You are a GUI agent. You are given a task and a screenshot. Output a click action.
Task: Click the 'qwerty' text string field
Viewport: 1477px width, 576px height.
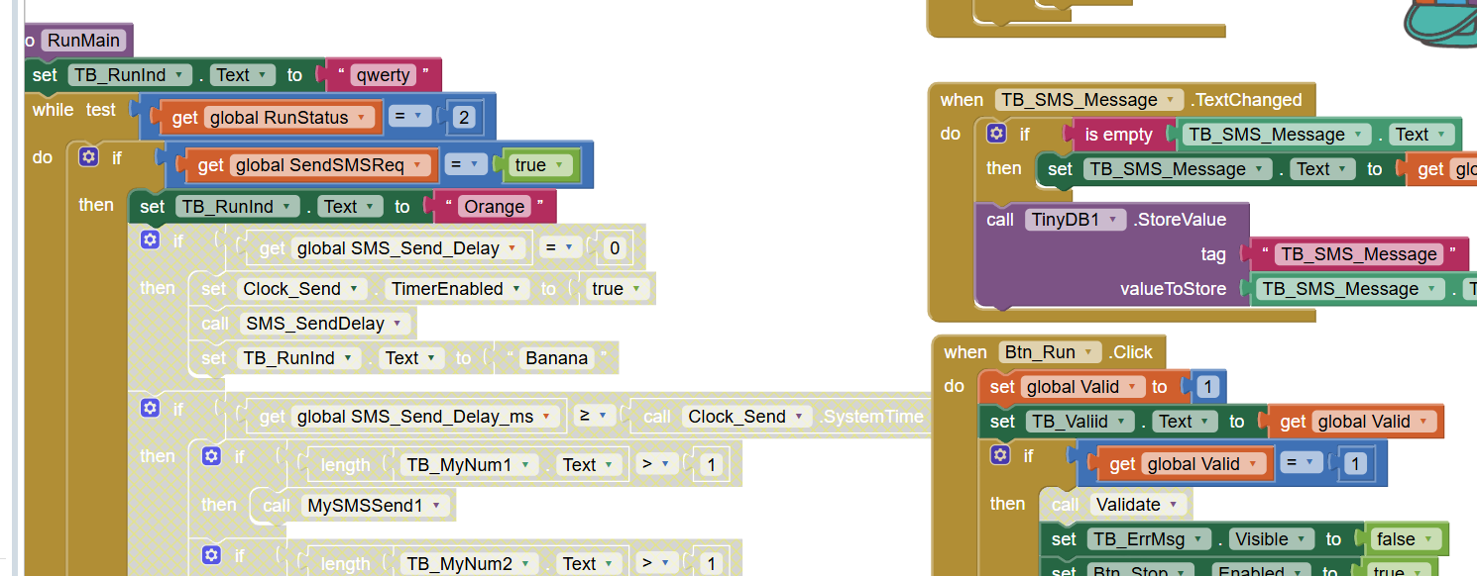click(x=382, y=75)
